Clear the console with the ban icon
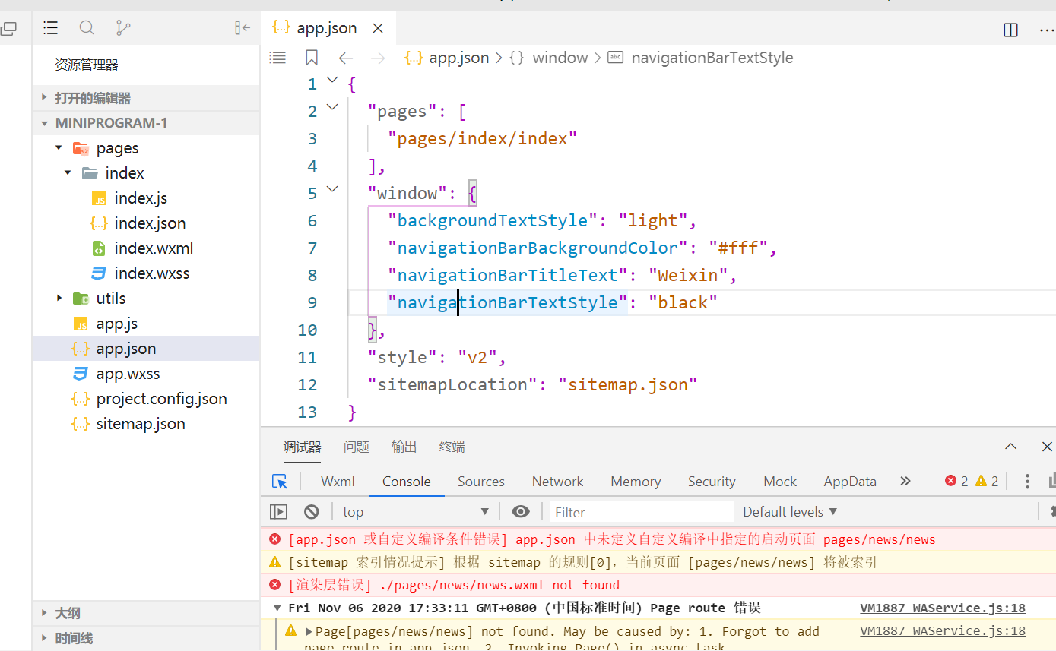This screenshot has width=1056, height=651. [x=311, y=511]
